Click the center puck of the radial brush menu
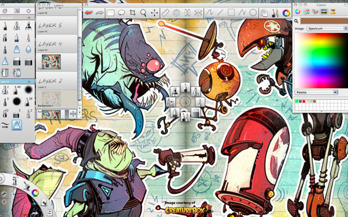Image resolution: width=348 pixels, height=217 pixels. (x=185, y=101)
